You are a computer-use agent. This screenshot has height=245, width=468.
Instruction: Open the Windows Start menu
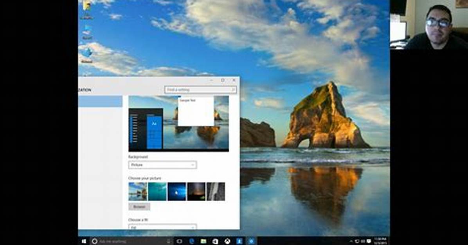(x=84, y=241)
